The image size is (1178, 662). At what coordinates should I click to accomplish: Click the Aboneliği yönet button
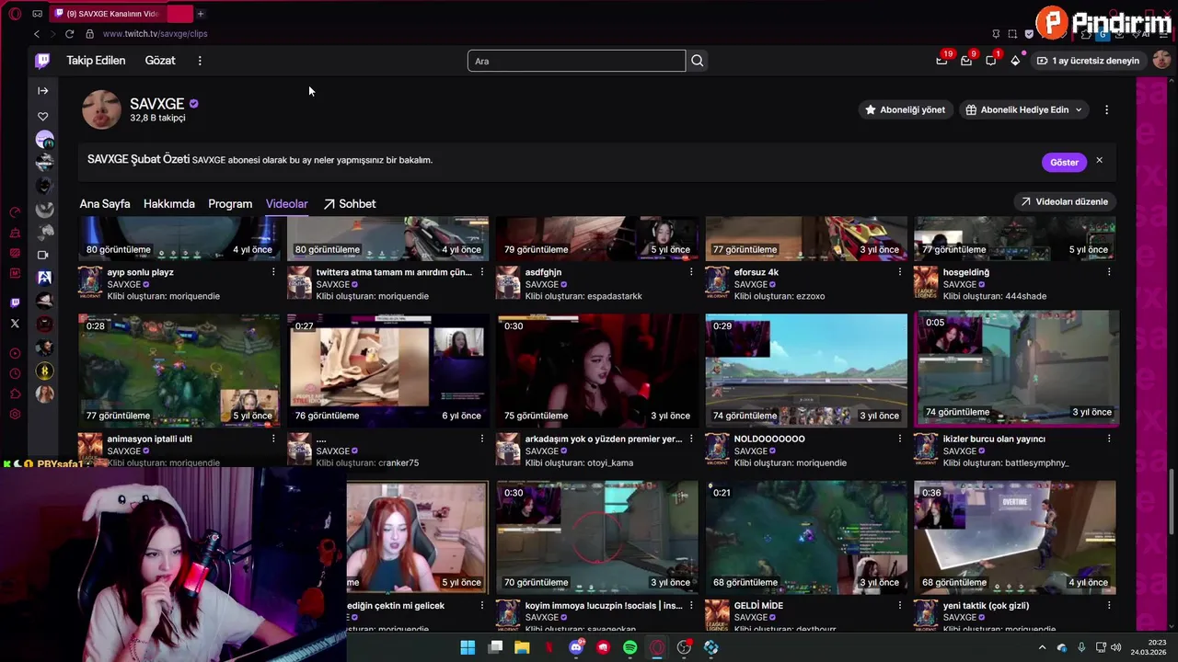click(905, 109)
